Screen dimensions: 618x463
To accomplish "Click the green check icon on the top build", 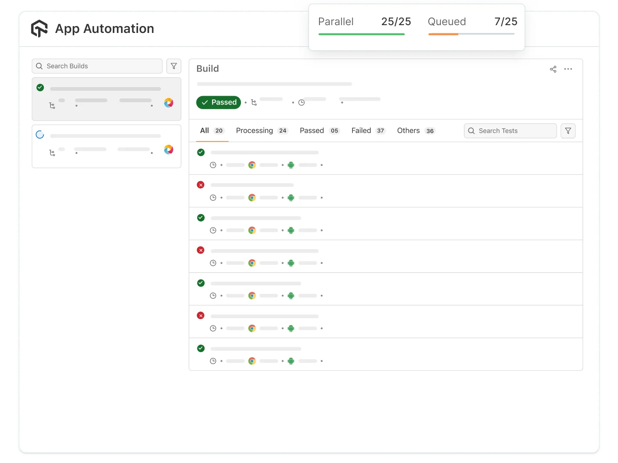I will pyautogui.click(x=40, y=87).
